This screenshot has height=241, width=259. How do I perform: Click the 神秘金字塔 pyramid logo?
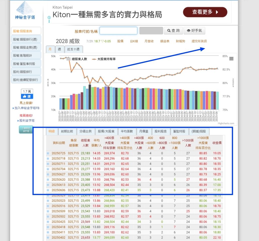(x=25, y=10)
